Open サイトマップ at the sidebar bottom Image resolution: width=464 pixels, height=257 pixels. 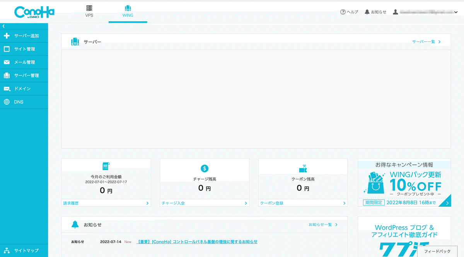pos(24,250)
